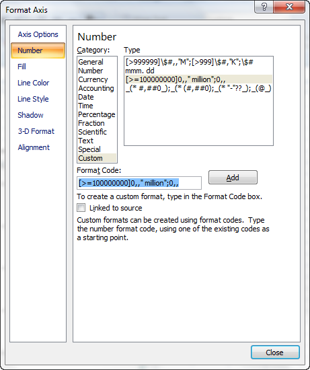
Task: Select the Line Style section
Action: pos(33,99)
